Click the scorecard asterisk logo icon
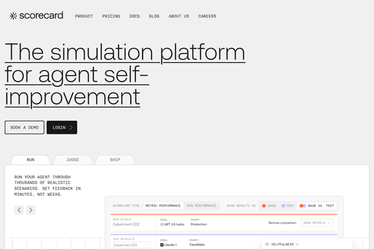 (x=13, y=16)
